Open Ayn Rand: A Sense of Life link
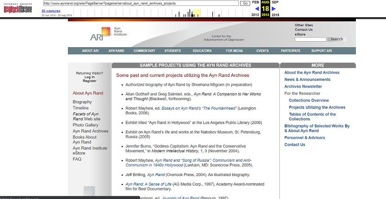The height and width of the screenshot is (199, 386). point(148,184)
